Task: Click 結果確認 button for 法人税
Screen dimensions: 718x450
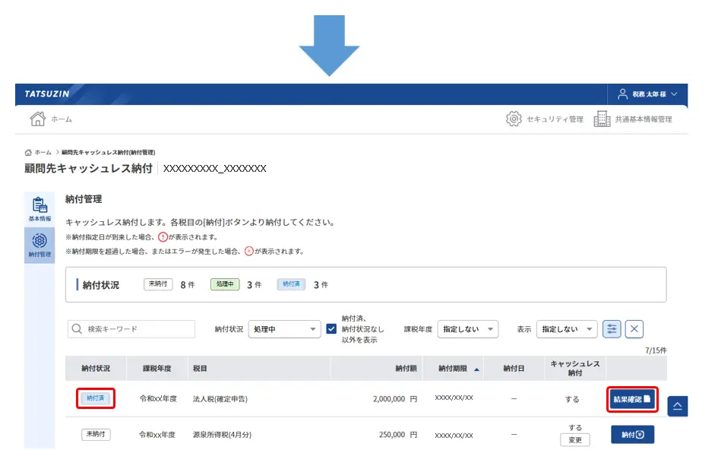Action: [x=632, y=399]
